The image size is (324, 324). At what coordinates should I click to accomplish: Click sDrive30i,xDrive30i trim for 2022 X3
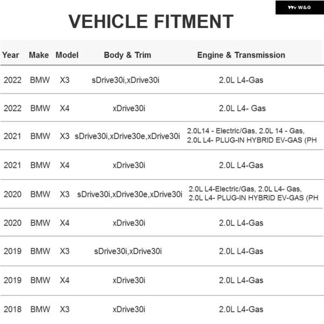click(125, 80)
